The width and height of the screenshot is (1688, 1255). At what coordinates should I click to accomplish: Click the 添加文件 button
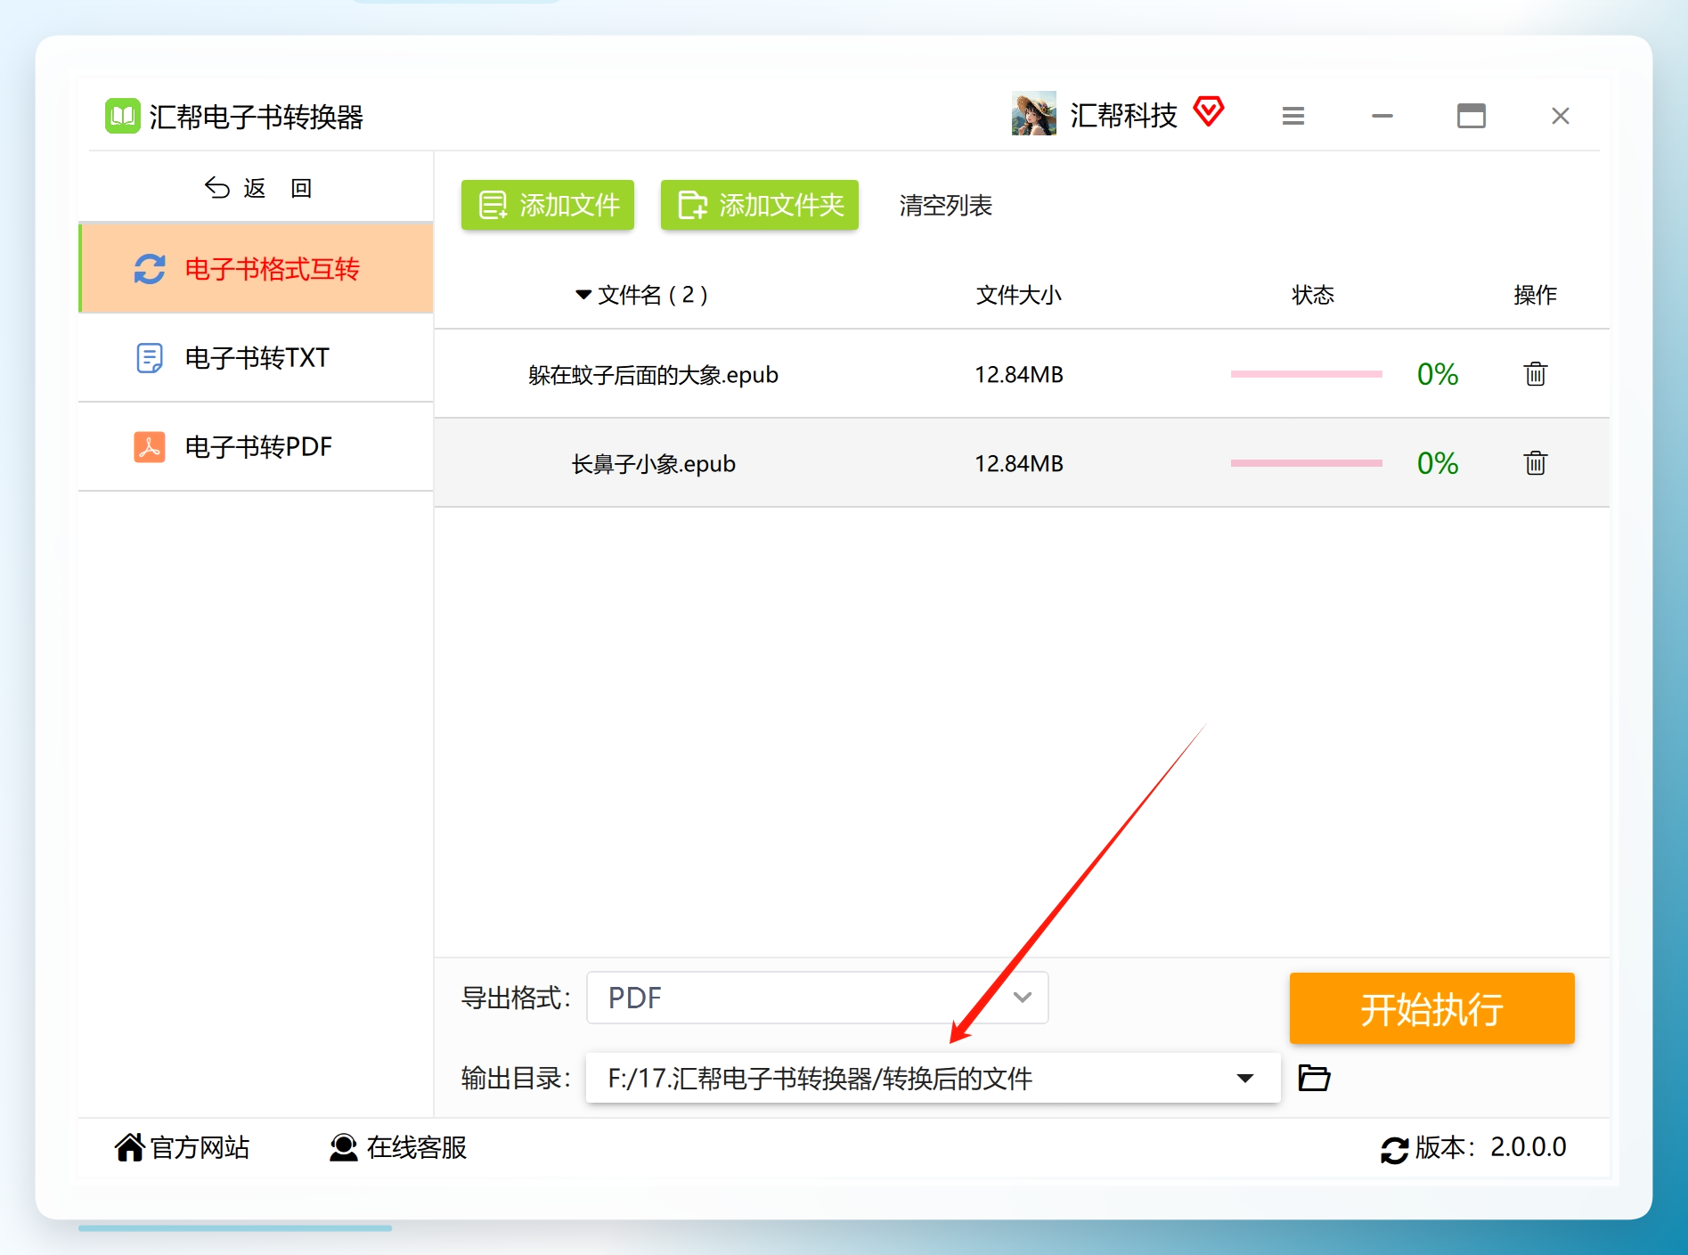[x=548, y=205]
